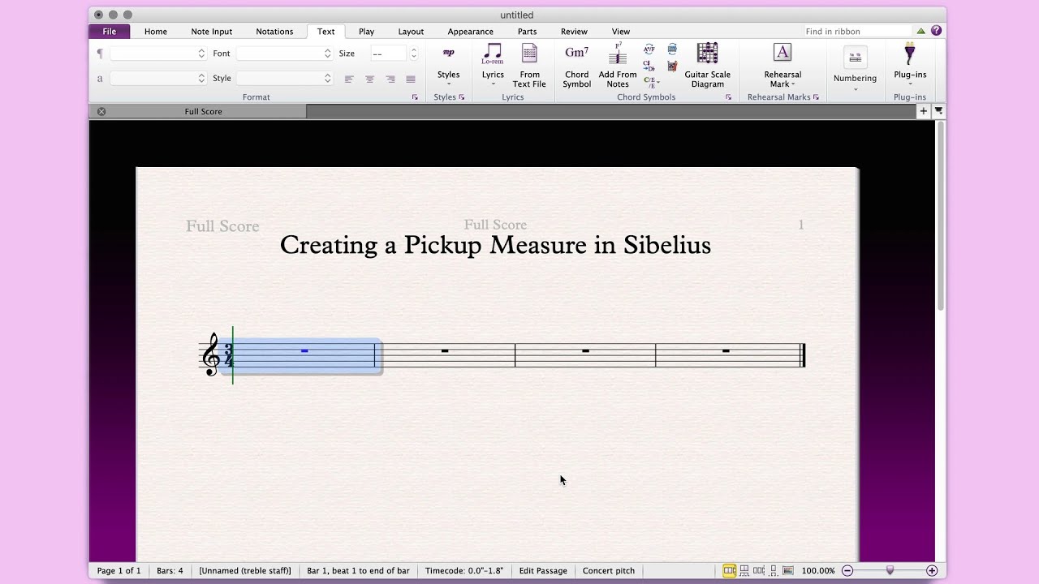Click the score title text
Image resolution: width=1039 pixels, height=584 pixels.
[495, 245]
